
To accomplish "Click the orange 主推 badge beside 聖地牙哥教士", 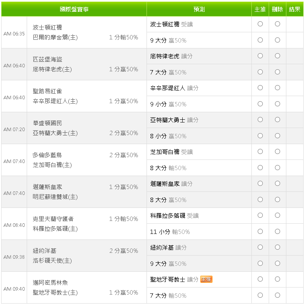I will pos(206,279).
